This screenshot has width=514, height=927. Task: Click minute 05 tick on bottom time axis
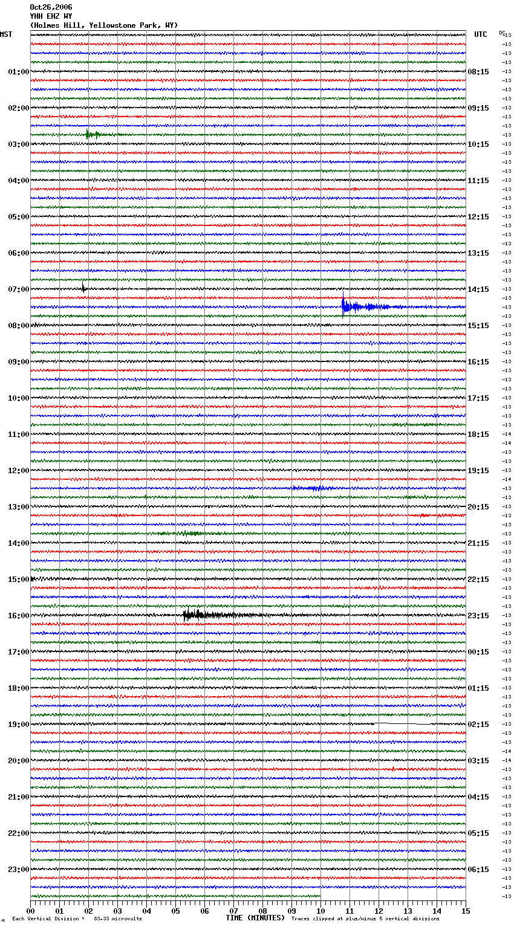coord(175,911)
